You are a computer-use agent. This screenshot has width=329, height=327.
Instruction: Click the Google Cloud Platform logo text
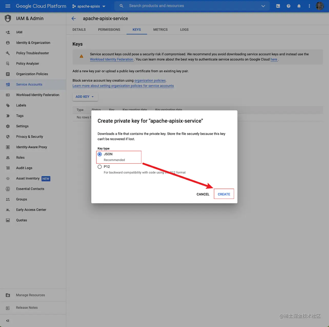click(41, 6)
